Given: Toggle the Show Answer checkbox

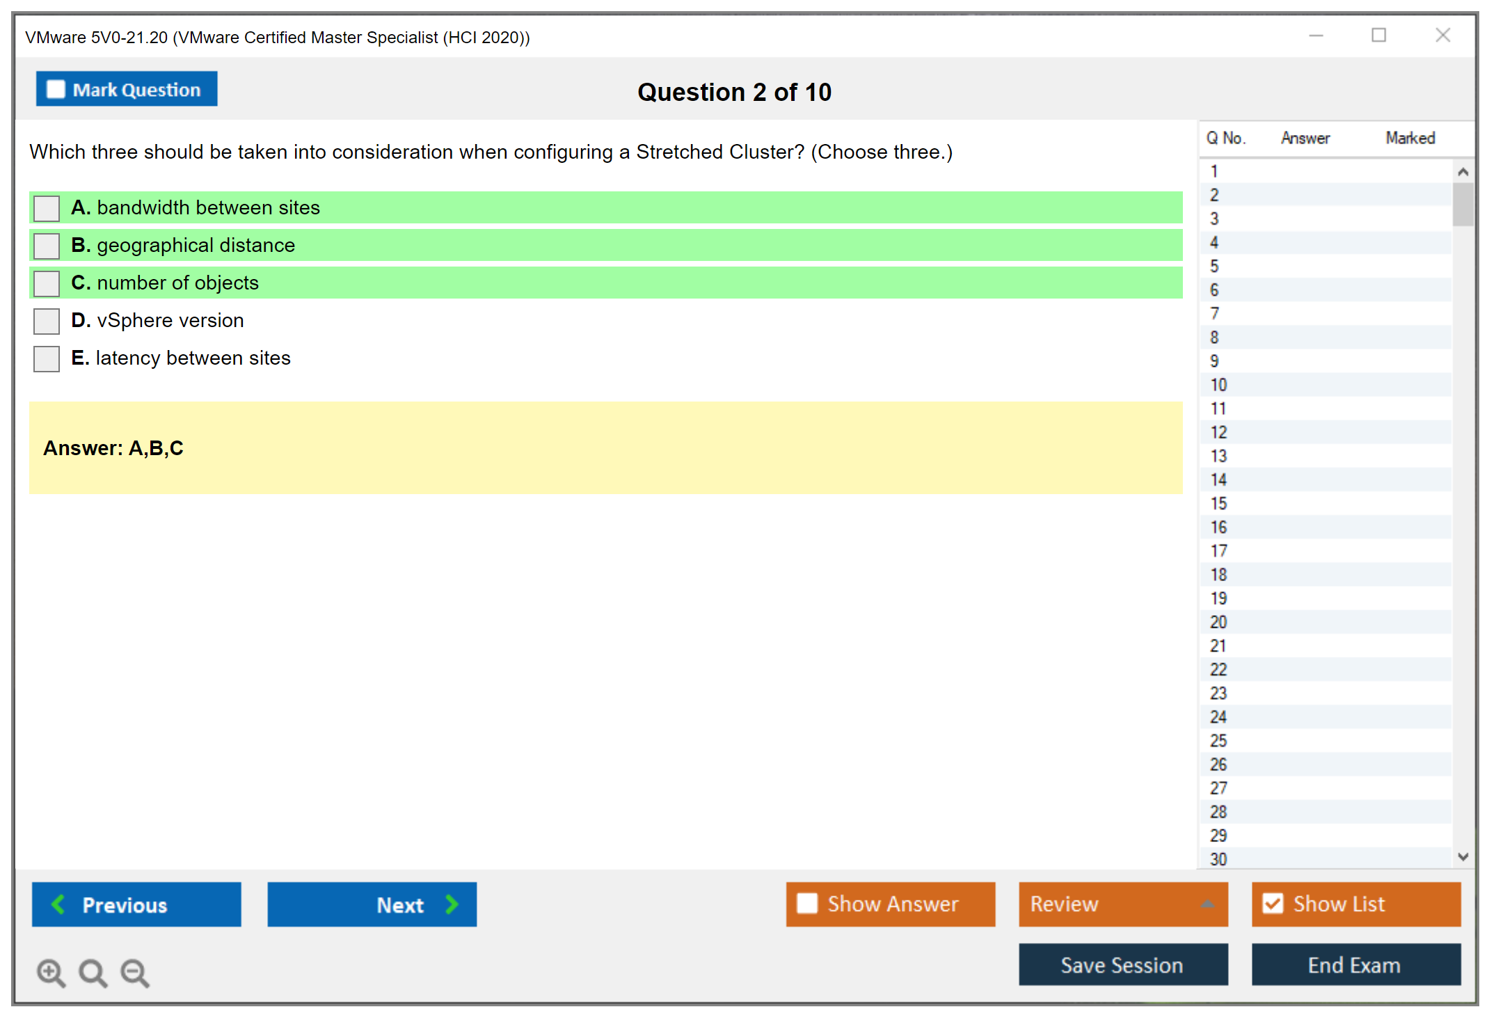Looking at the screenshot, I should tap(807, 903).
